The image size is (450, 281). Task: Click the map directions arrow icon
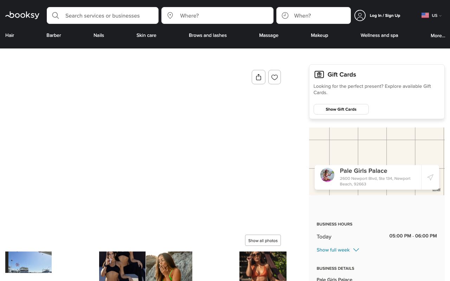pos(430,177)
